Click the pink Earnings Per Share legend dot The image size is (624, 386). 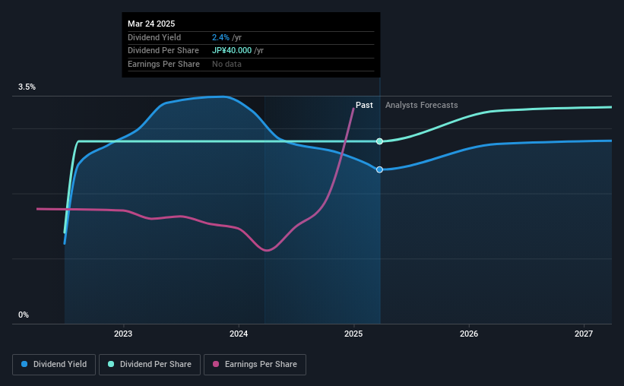[216, 364]
